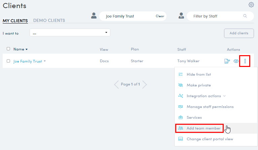Screen dimensions: 258x150
Task: Click the edit document icon in Actions
Action: (227, 61)
